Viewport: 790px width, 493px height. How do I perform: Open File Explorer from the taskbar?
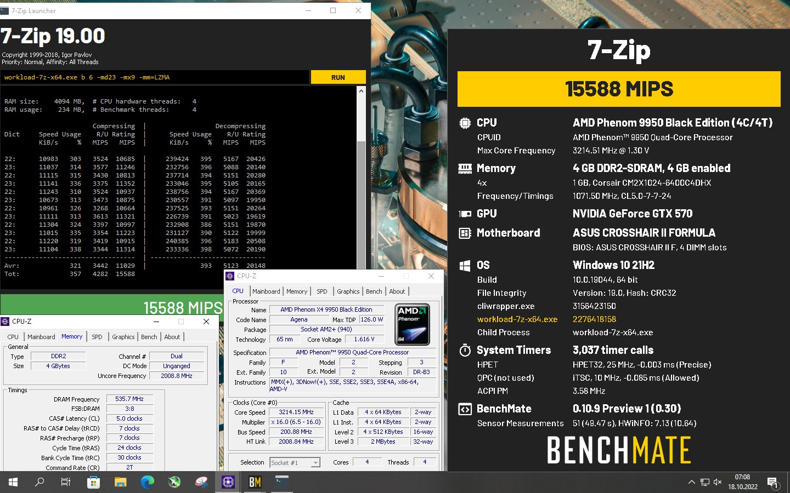pyautogui.click(x=120, y=482)
